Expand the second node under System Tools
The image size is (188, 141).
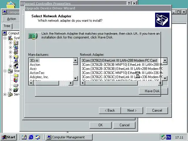pyautogui.click(x=11, y=47)
